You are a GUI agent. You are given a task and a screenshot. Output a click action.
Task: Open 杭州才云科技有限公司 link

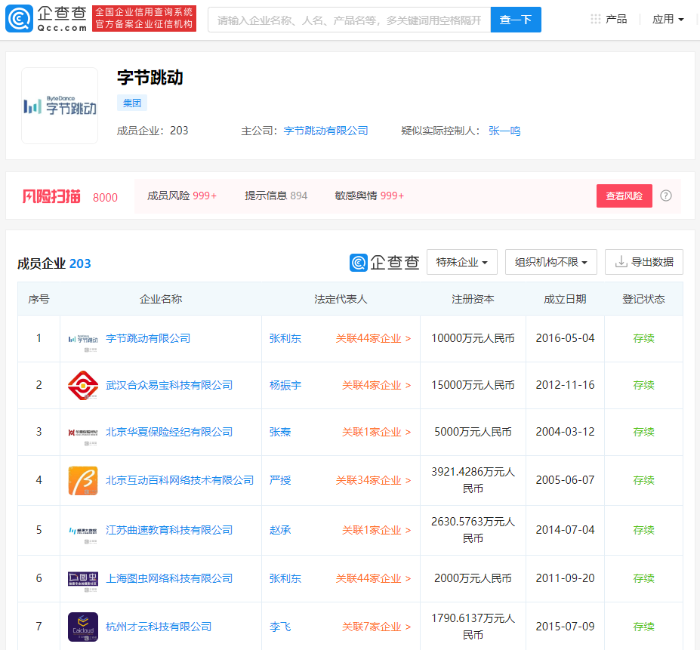[x=159, y=627]
